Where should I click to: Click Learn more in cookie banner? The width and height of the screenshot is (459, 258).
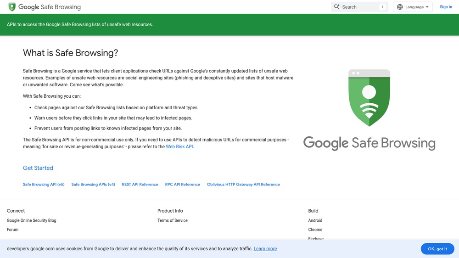click(x=265, y=249)
